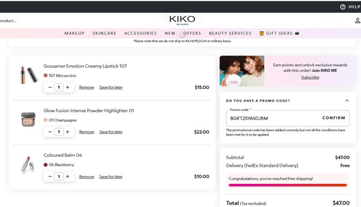Open the Help question mark icon

pyautogui.click(x=343, y=7)
